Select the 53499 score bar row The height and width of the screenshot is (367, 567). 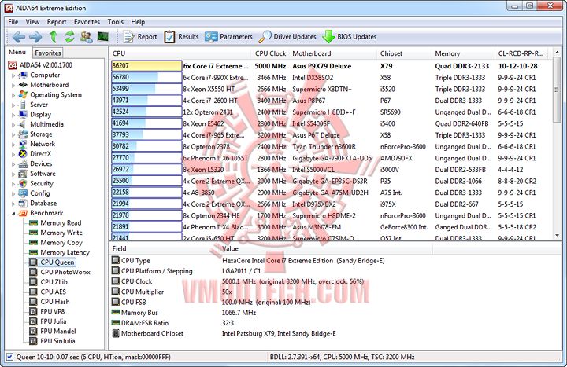click(x=146, y=89)
